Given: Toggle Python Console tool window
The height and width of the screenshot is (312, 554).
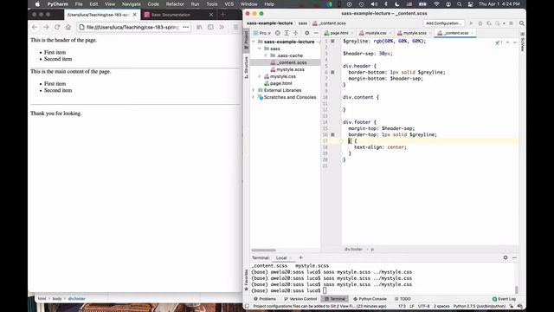Looking at the screenshot, I should [x=370, y=299].
